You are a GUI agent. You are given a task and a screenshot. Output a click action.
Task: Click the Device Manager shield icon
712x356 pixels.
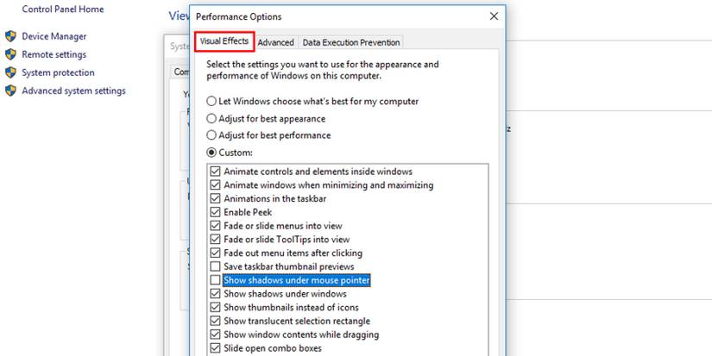(10, 36)
